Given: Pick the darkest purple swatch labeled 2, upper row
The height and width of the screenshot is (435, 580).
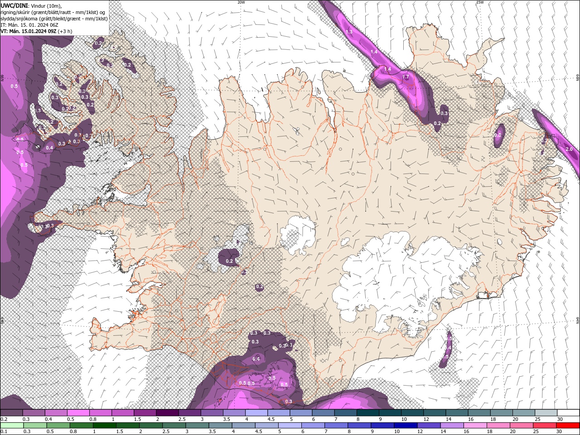Looking at the screenshot, I should click(167, 413).
